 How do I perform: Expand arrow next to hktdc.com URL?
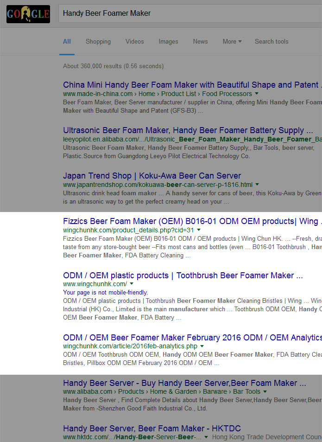click(206, 437)
